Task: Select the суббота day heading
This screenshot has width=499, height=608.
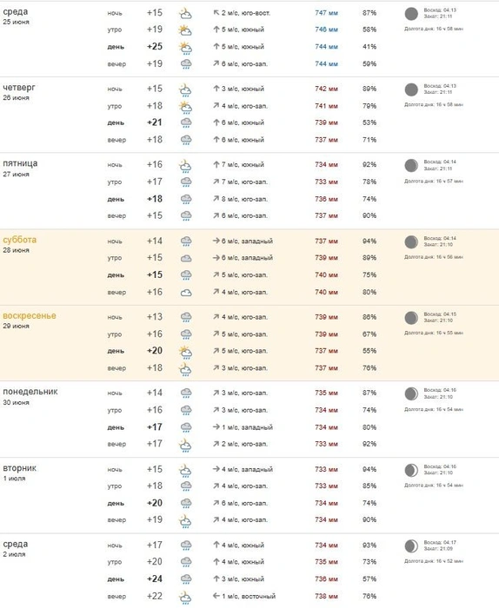Action: pyautogui.click(x=20, y=240)
